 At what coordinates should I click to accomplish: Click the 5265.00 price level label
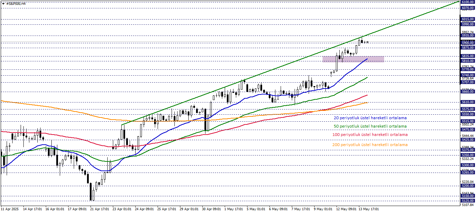468,172
